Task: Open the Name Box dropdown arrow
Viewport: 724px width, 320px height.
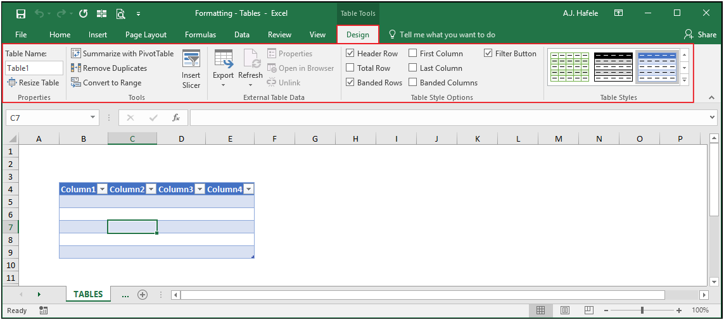Action: click(93, 118)
